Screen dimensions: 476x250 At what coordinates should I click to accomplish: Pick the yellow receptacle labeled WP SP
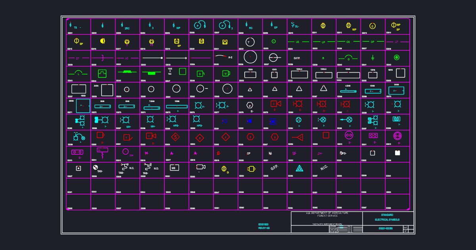click(395, 27)
